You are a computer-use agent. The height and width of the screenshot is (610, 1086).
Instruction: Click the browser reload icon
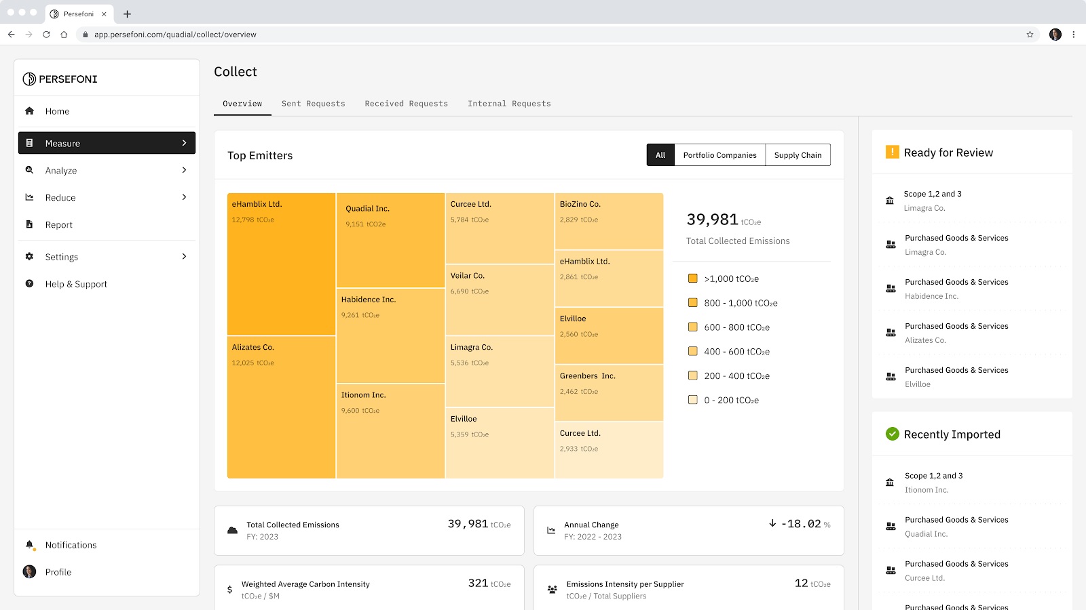pos(46,35)
